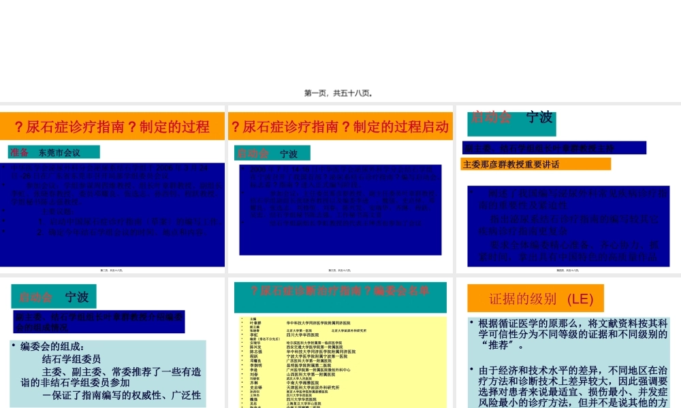The height and width of the screenshot is (408, 681).
Task: Select the bottom-left 启动会 宁波 slide
Action: click(52, 296)
